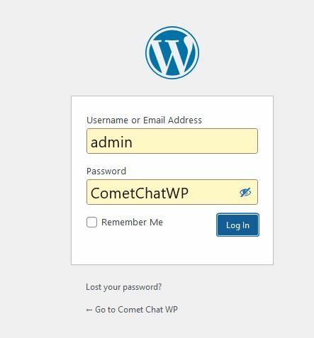314x338 pixels.
Task: Place cursor after admin text
Action: point(133,142)
